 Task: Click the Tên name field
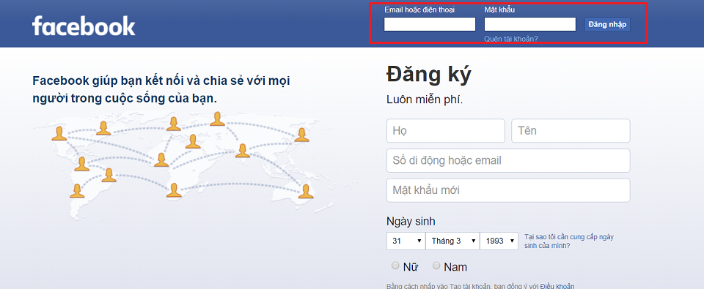tap(571, 131)
